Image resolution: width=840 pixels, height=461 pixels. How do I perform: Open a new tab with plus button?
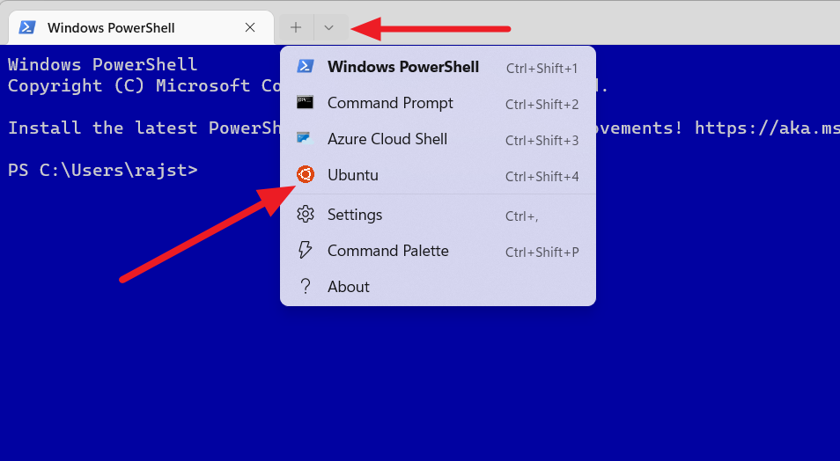coord(296,27)
